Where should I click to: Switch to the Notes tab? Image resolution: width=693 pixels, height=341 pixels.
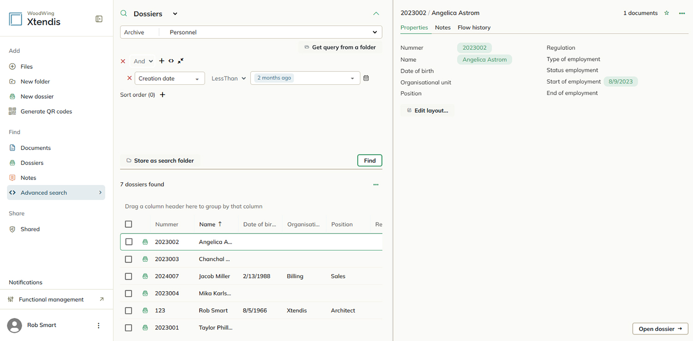tap(443, 28)
